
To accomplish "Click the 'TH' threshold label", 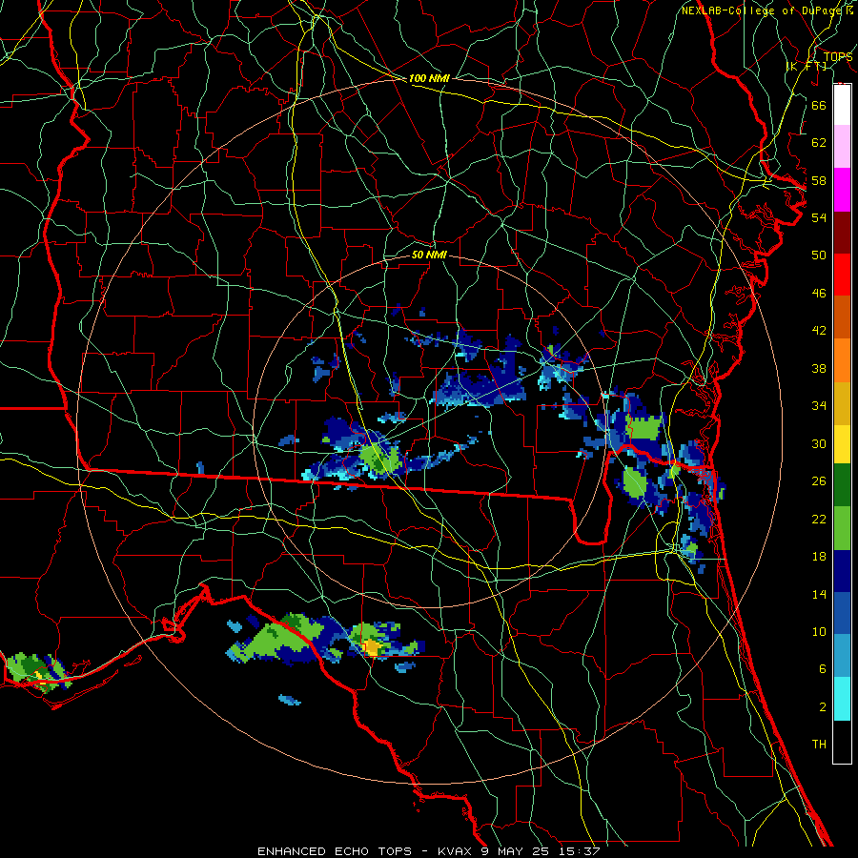I will click(x=819, y=745).
